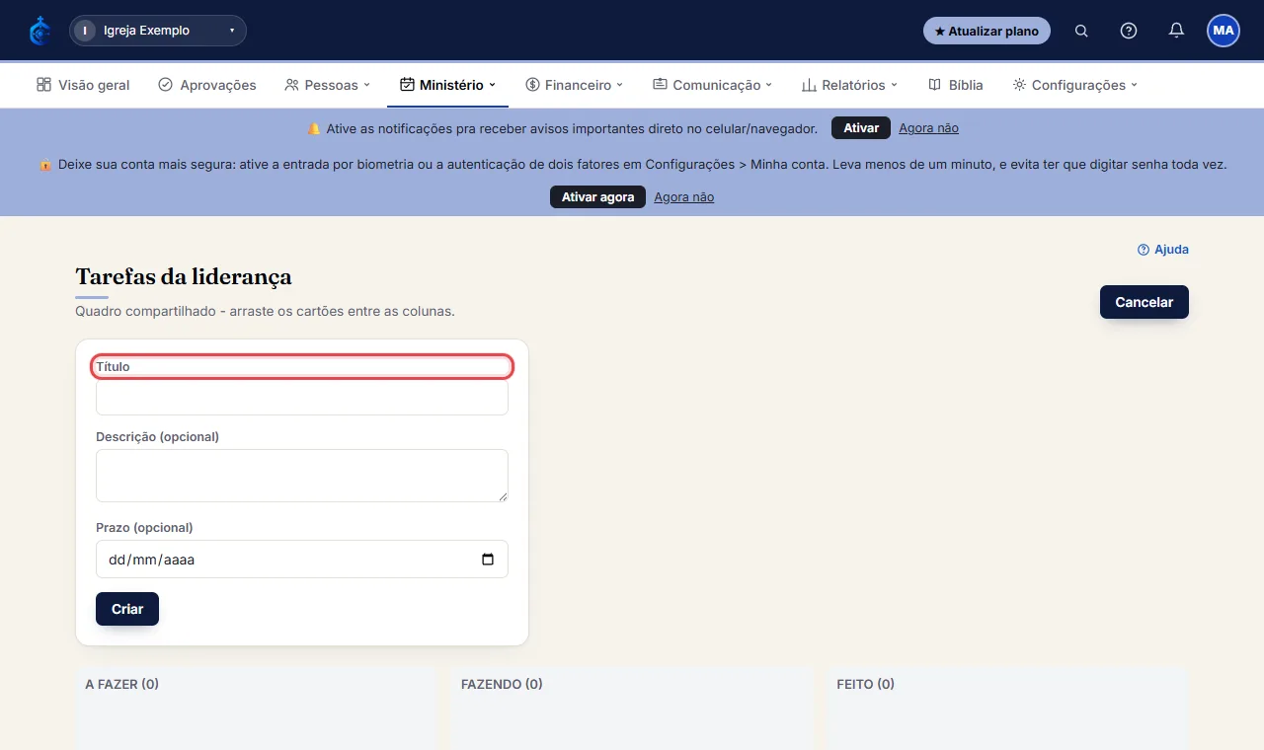Expand the Ministério menu
The height and width of the screenshot is (750, 1264).
pos(447,85)
